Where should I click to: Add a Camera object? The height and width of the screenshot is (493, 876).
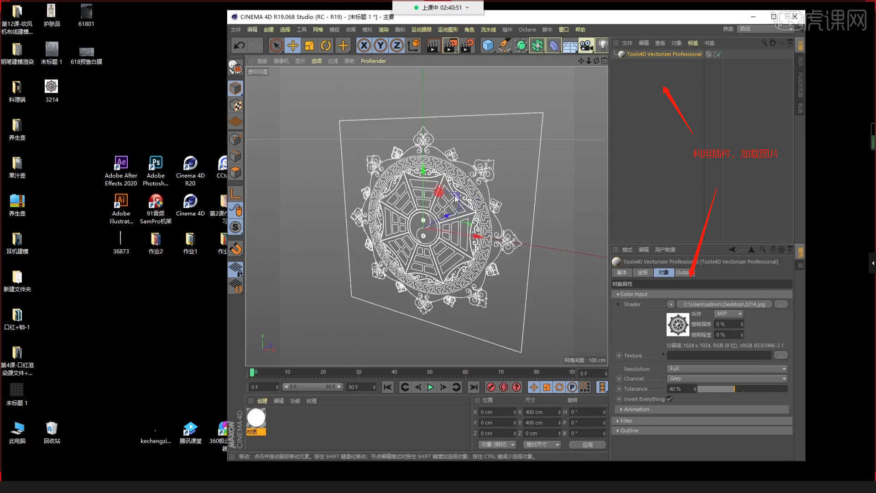(x=586, y=45)
